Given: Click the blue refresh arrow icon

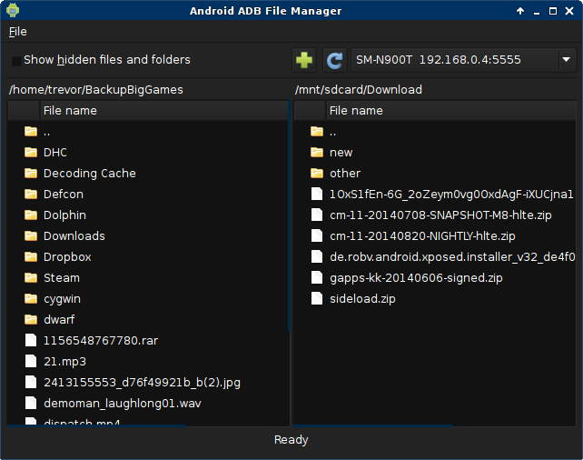Looking at the screenshot, I should (334, 60).
